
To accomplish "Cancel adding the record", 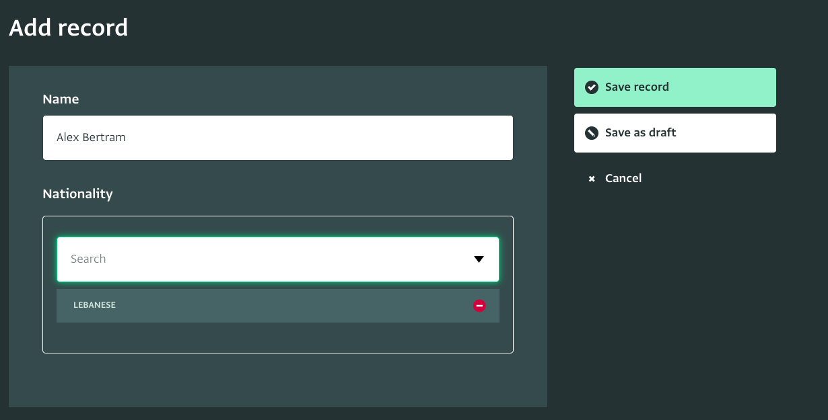I will point(614,178).
